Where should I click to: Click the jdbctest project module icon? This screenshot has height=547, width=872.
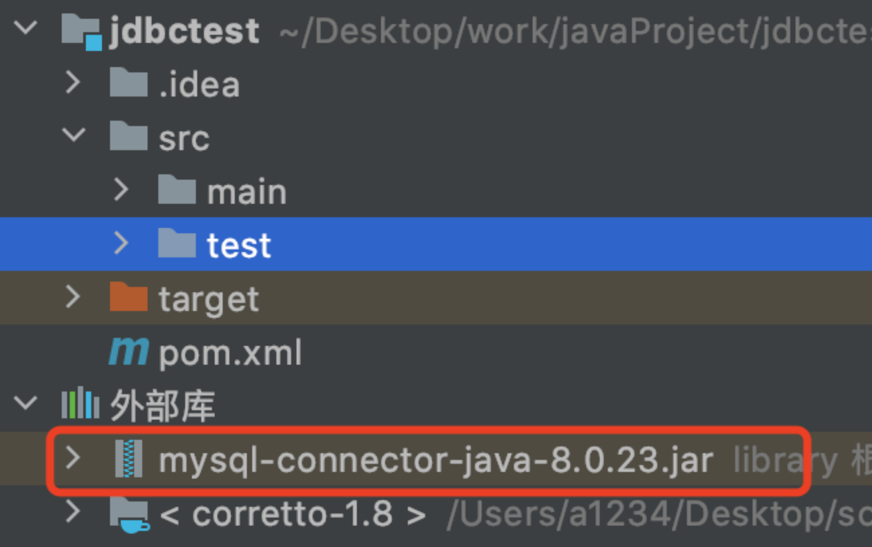[81, 32]
